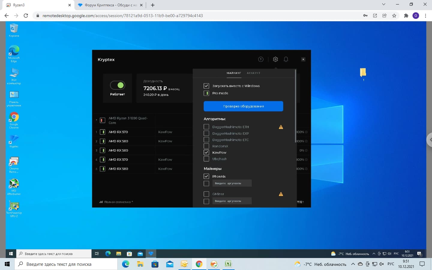Click warning triangle beside GMiner
The image size is (432, 270).
pyautogui.click(x=281, y=194)
